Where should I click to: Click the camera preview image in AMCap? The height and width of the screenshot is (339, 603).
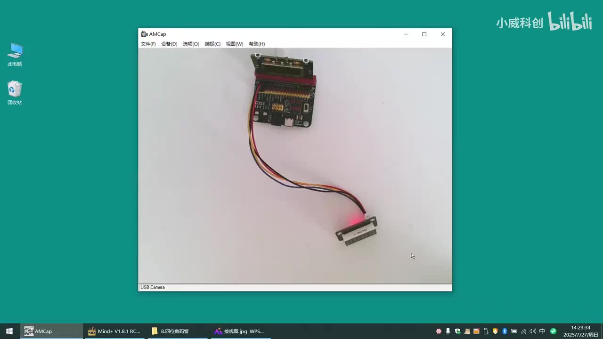pyautogui.click(x=295, y=166)
